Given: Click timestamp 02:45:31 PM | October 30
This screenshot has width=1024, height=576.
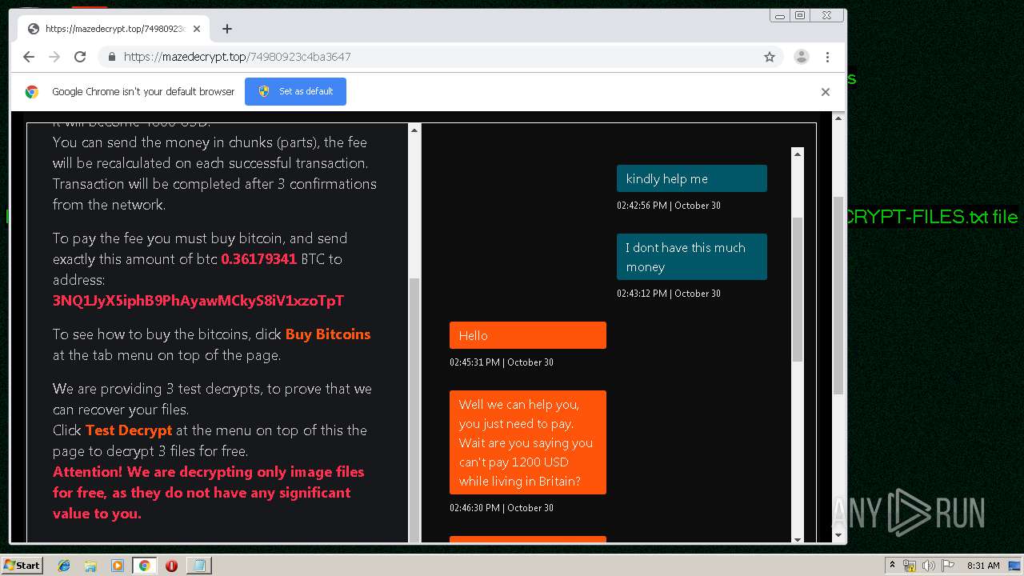Looking at the screenshot, I should click(x=502, y=362).
